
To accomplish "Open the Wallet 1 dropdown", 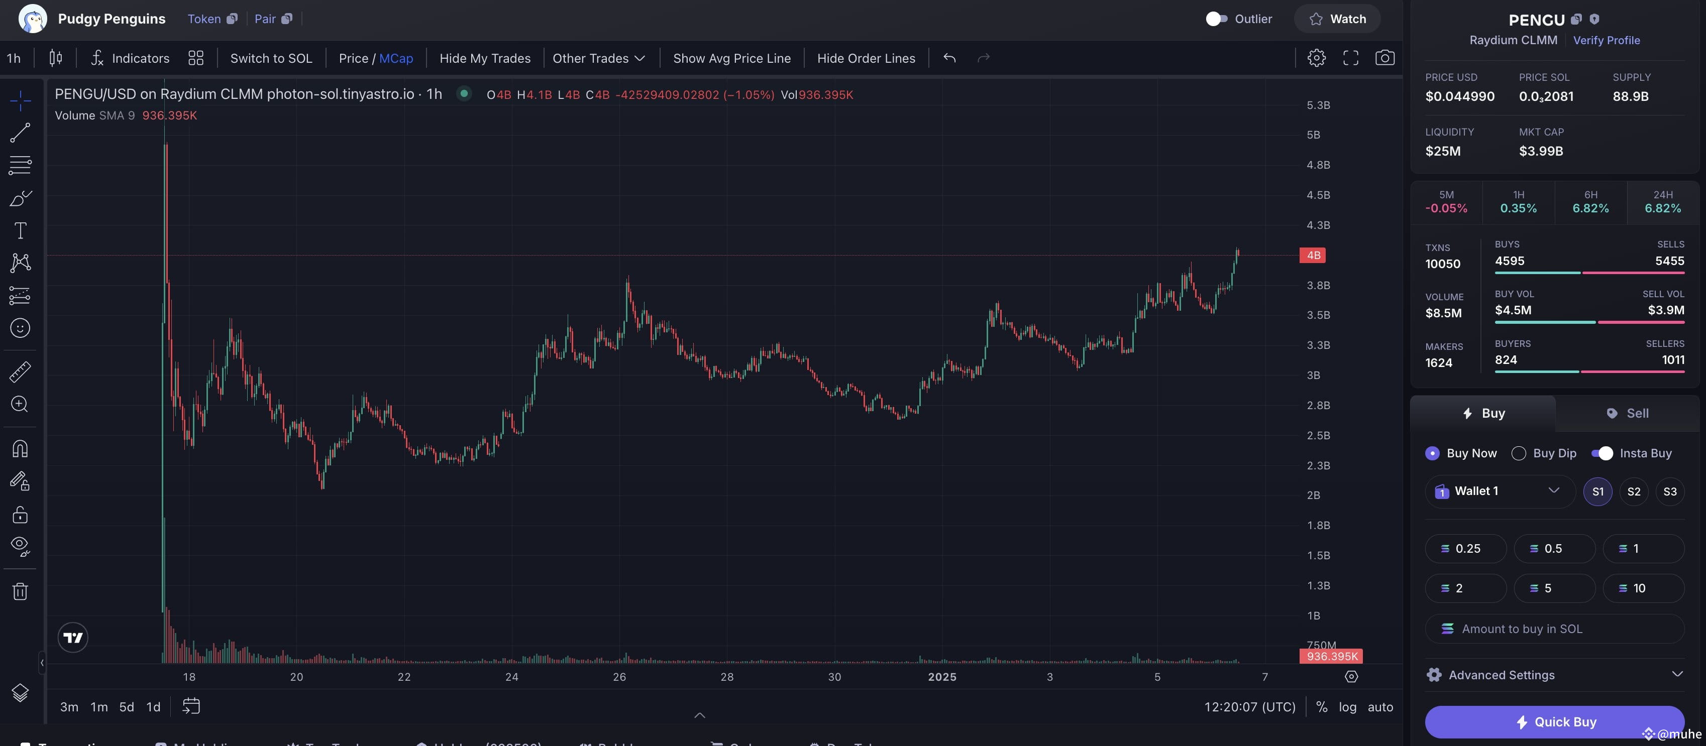I will [x=1500, y=491].
